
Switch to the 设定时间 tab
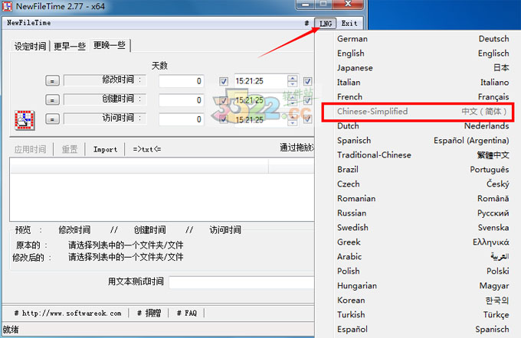(30, 46)
